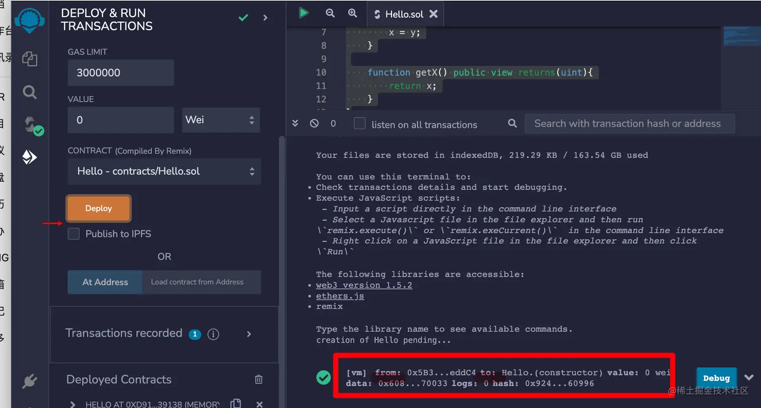Zoom in the editor font
Screen dimensions: 761x408
tap(352, 14)
